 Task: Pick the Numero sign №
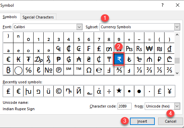point(49,70)
